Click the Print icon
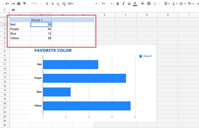199x128 pixels. point(19,4)
